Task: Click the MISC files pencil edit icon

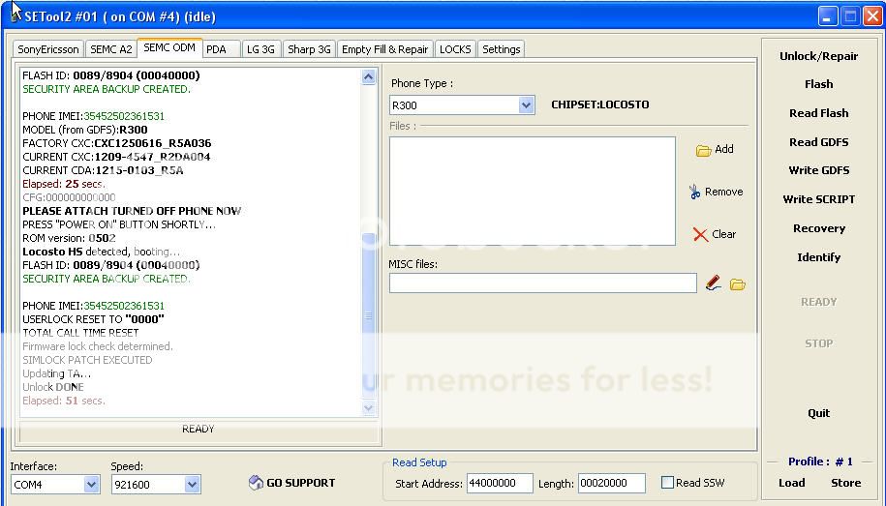Action: pyautogui.click(x=713, y=283)
